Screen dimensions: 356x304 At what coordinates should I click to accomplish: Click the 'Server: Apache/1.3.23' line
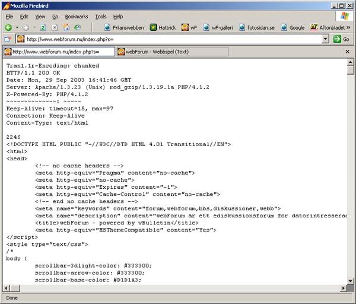(108, 87)
